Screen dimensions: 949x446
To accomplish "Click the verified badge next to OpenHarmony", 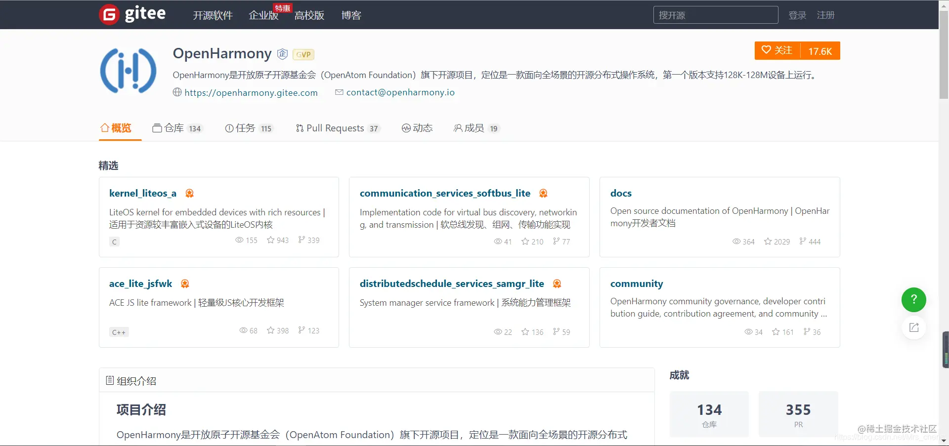I will tap(282, 54).
